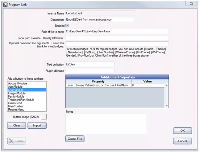Select TreatmentPlanModule in toolbars list
199x152 pixels.
pos(27,100)
